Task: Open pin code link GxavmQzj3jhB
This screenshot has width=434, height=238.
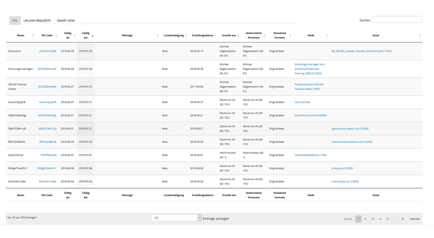Action: click(48, 102)
